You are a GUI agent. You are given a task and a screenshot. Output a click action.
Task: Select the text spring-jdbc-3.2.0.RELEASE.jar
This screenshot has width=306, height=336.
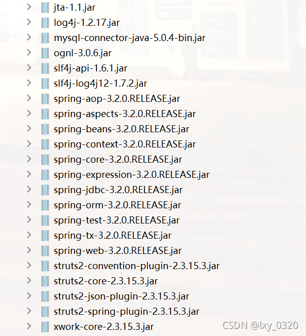pos(118,190)
